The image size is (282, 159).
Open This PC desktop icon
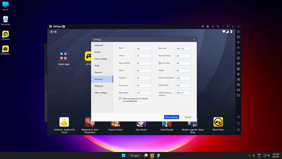click(x=6, y=6)
